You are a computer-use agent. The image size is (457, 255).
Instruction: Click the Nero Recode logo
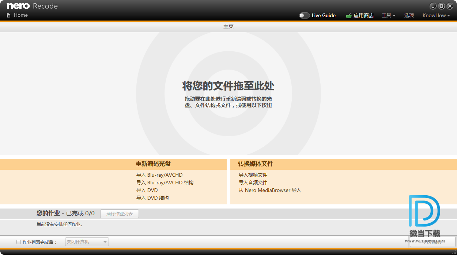(32, 6)
